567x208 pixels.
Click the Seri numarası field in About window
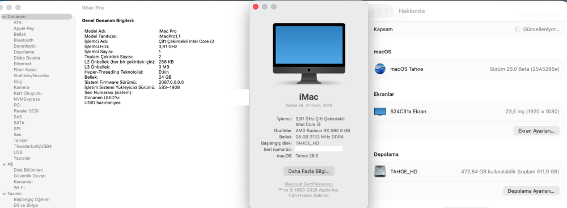coord(319,149)
